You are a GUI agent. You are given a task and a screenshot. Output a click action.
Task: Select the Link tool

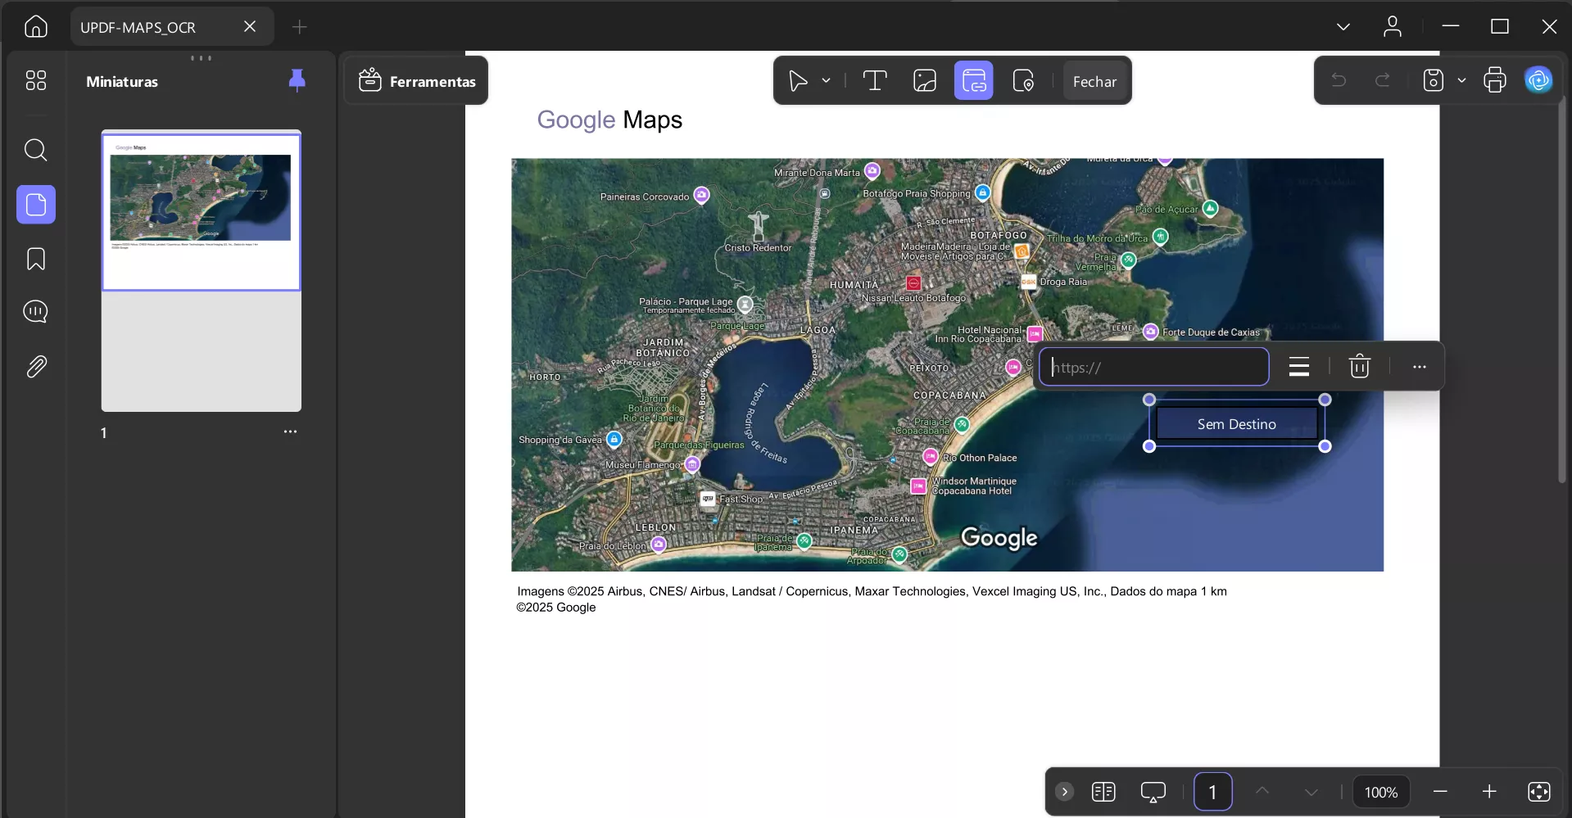(x=974, y=80)
